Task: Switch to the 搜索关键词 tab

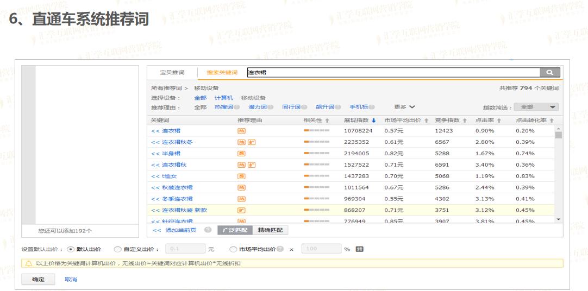Action: click(222, 72)
